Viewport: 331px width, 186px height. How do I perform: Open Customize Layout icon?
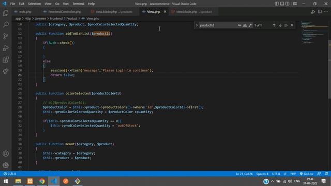pyautogui.click(x=295, y=4)
